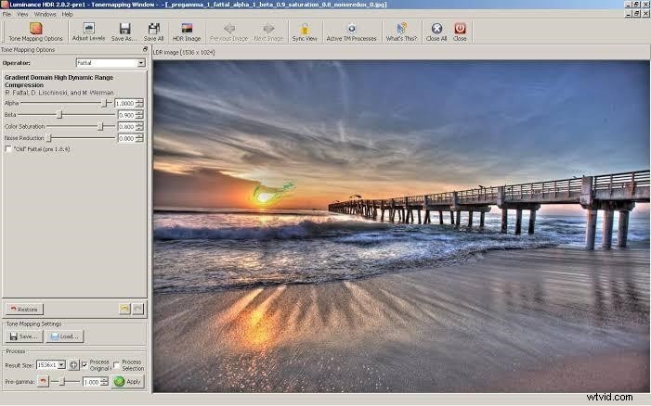Open the Operator dropdown showing Fattal

point(111,62)
